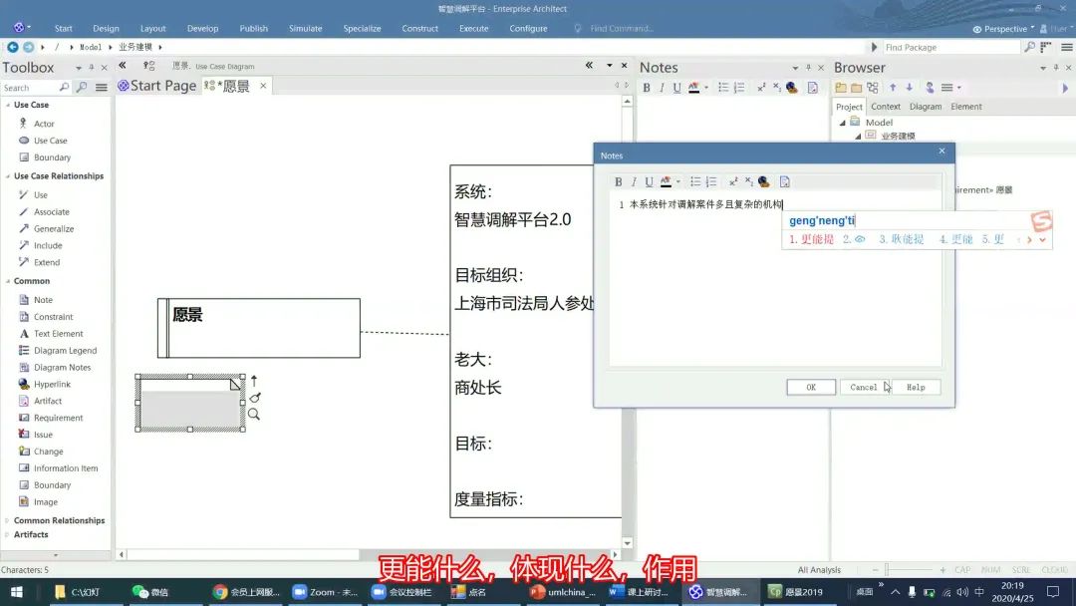Viewport: 1076px width, 606px height.
Task: Click bullet list icon in Notes dialog
Action: [695, 181]
